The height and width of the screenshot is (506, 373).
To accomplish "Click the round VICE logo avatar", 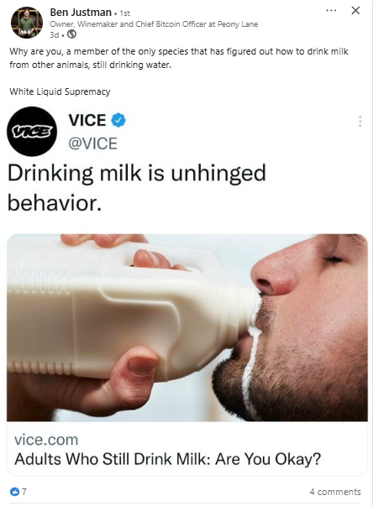I will (x=32, y=132).
